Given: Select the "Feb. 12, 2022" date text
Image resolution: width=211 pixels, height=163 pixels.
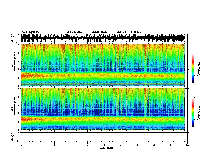Looking at the screenshot, I should click(74, 32).
